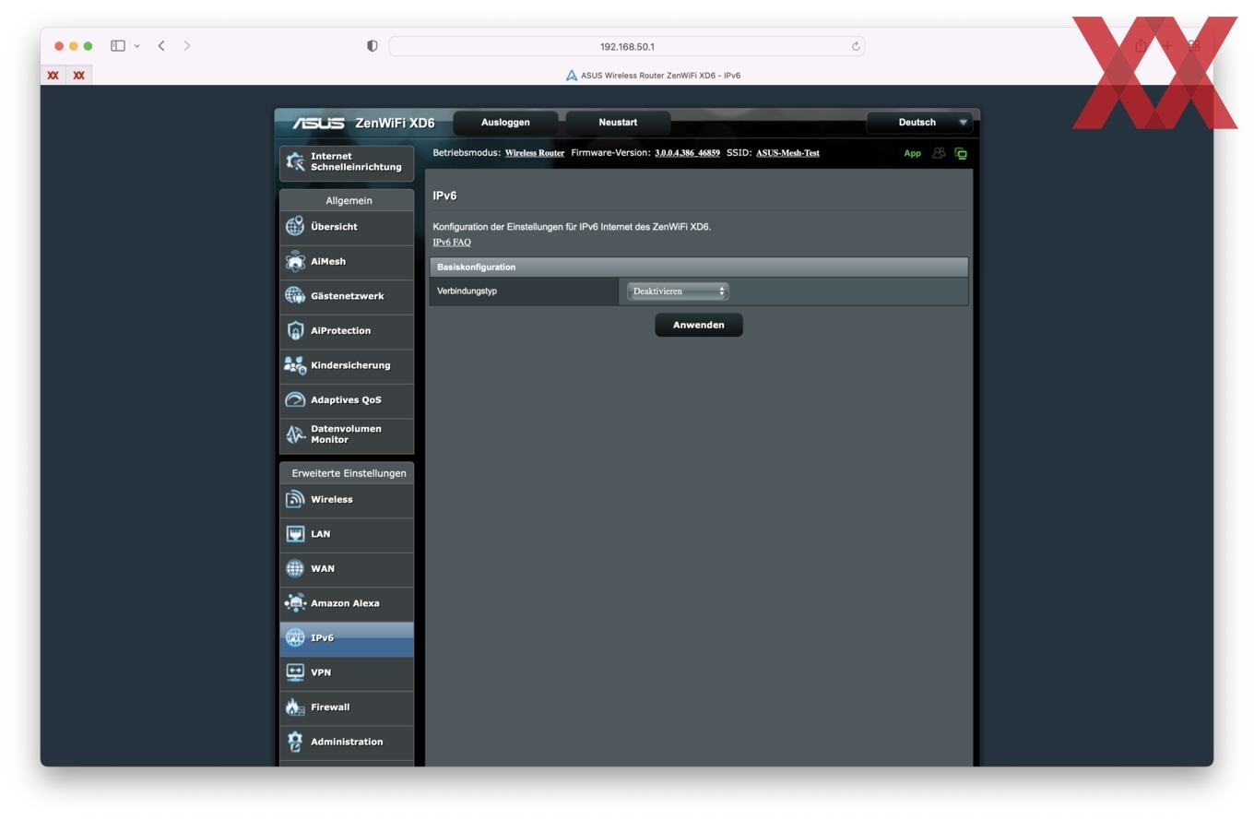1254x820 pixels.
Task: Open the Übersicht menu item
Action: [347, 227]
